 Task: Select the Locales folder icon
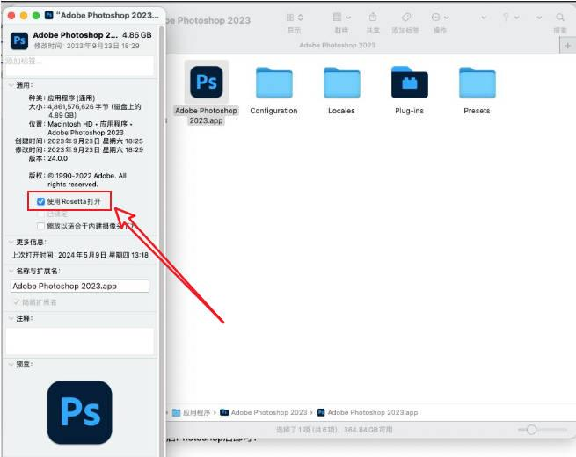341,83
